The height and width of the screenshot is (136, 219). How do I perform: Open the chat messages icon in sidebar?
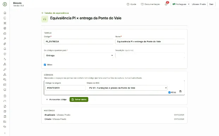click(x=5, y=80)
